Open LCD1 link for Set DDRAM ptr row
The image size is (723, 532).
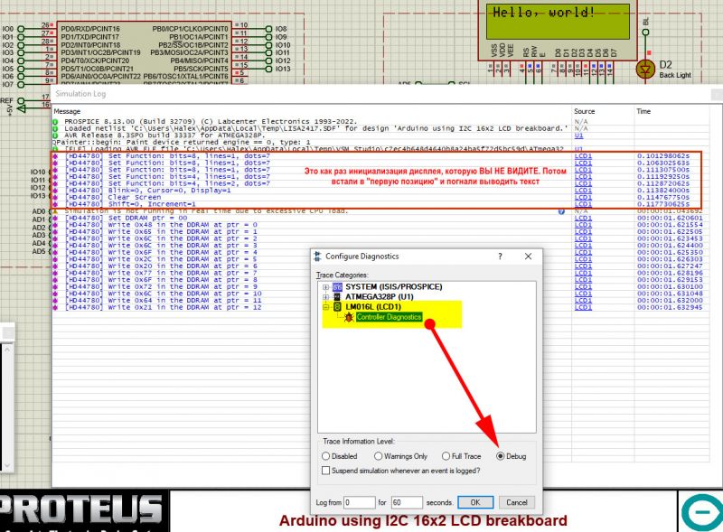click(583, 218)
